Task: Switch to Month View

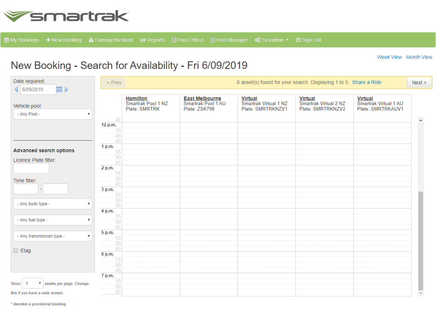Action: click(x=419, y=57)
